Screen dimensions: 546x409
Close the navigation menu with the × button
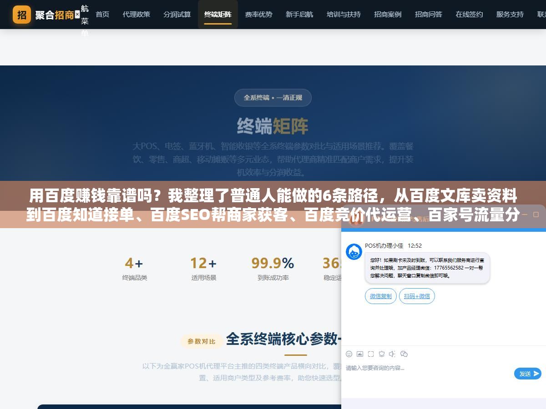(x=77, y=15)
